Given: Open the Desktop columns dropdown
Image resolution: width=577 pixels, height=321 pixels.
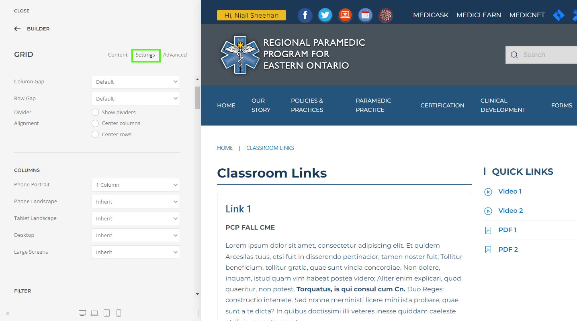Looking at the screenshot, I should click(x=136, y=235).
